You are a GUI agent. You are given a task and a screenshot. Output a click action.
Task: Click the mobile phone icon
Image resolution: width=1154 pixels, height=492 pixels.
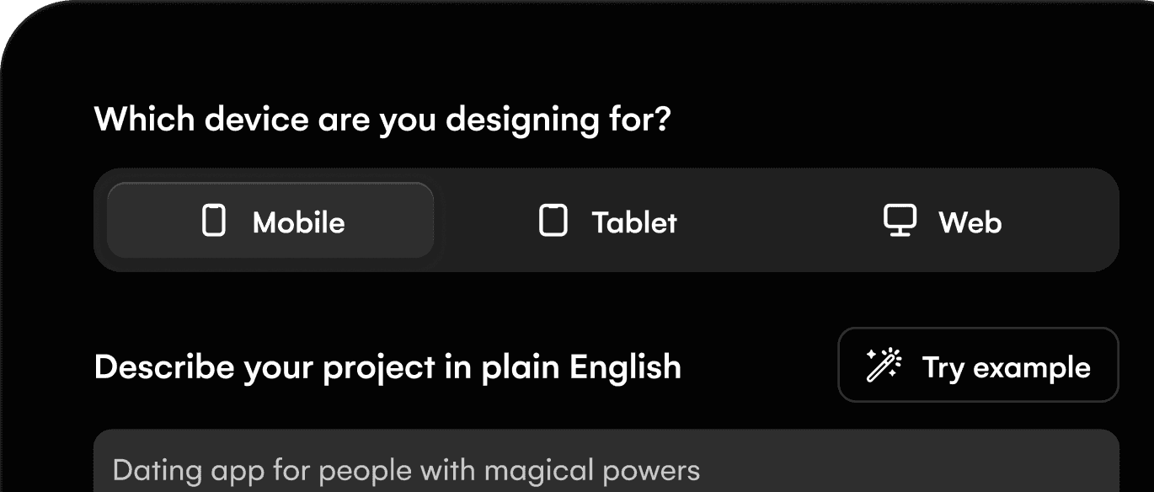[x=215, y=221]
